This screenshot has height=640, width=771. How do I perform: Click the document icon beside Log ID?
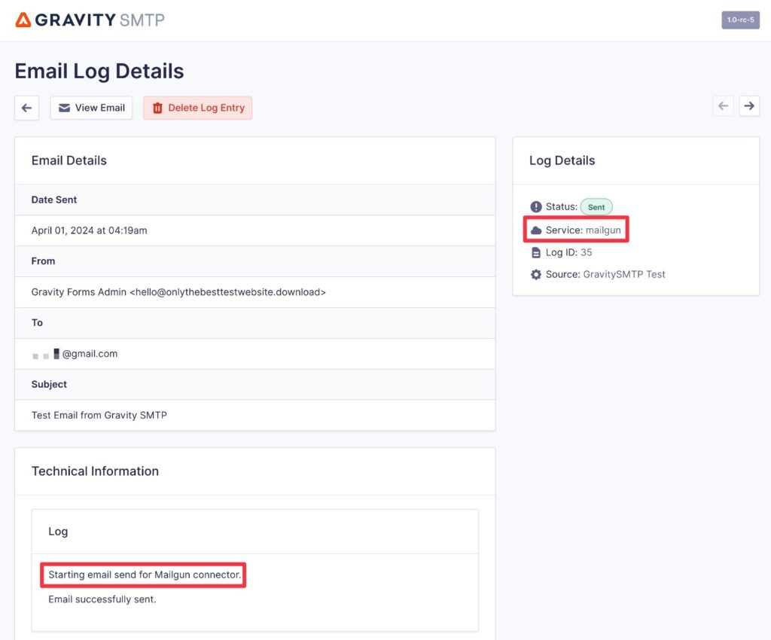[535, 251]
